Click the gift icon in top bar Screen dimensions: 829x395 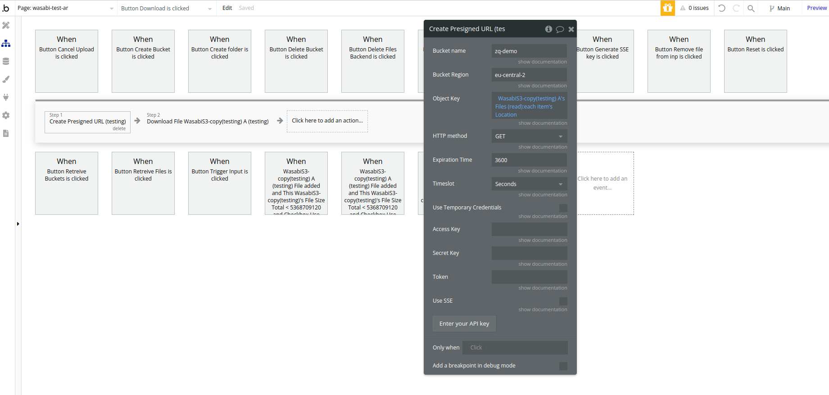[668, 8]
